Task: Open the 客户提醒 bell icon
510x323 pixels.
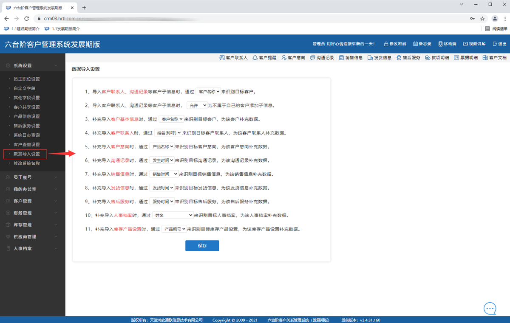Action: 255,58
